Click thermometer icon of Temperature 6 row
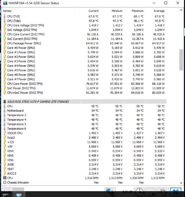Screen dimensions: 185x197 coord(5,129)
